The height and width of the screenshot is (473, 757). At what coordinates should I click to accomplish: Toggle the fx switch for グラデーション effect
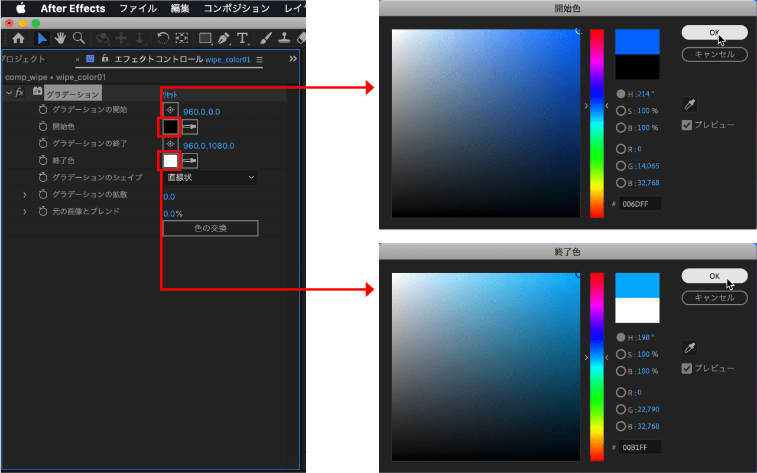click(20, 92)
